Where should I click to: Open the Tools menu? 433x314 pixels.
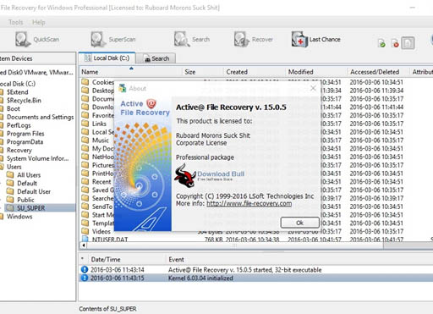[15, 22]
